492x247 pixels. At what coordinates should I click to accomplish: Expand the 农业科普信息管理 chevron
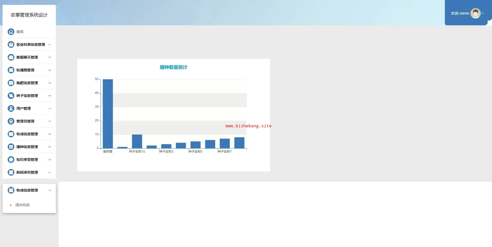click(50, 44)
